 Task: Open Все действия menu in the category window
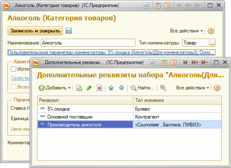(186, 31)
